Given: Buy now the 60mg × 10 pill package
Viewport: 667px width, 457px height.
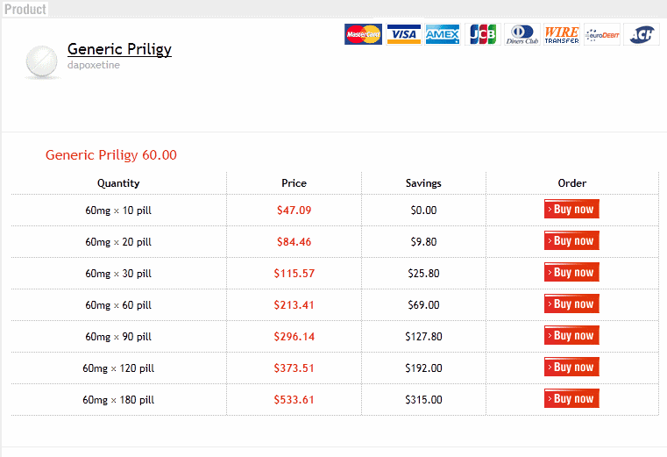Looking at the screenshot, I should tap(571, 209).
